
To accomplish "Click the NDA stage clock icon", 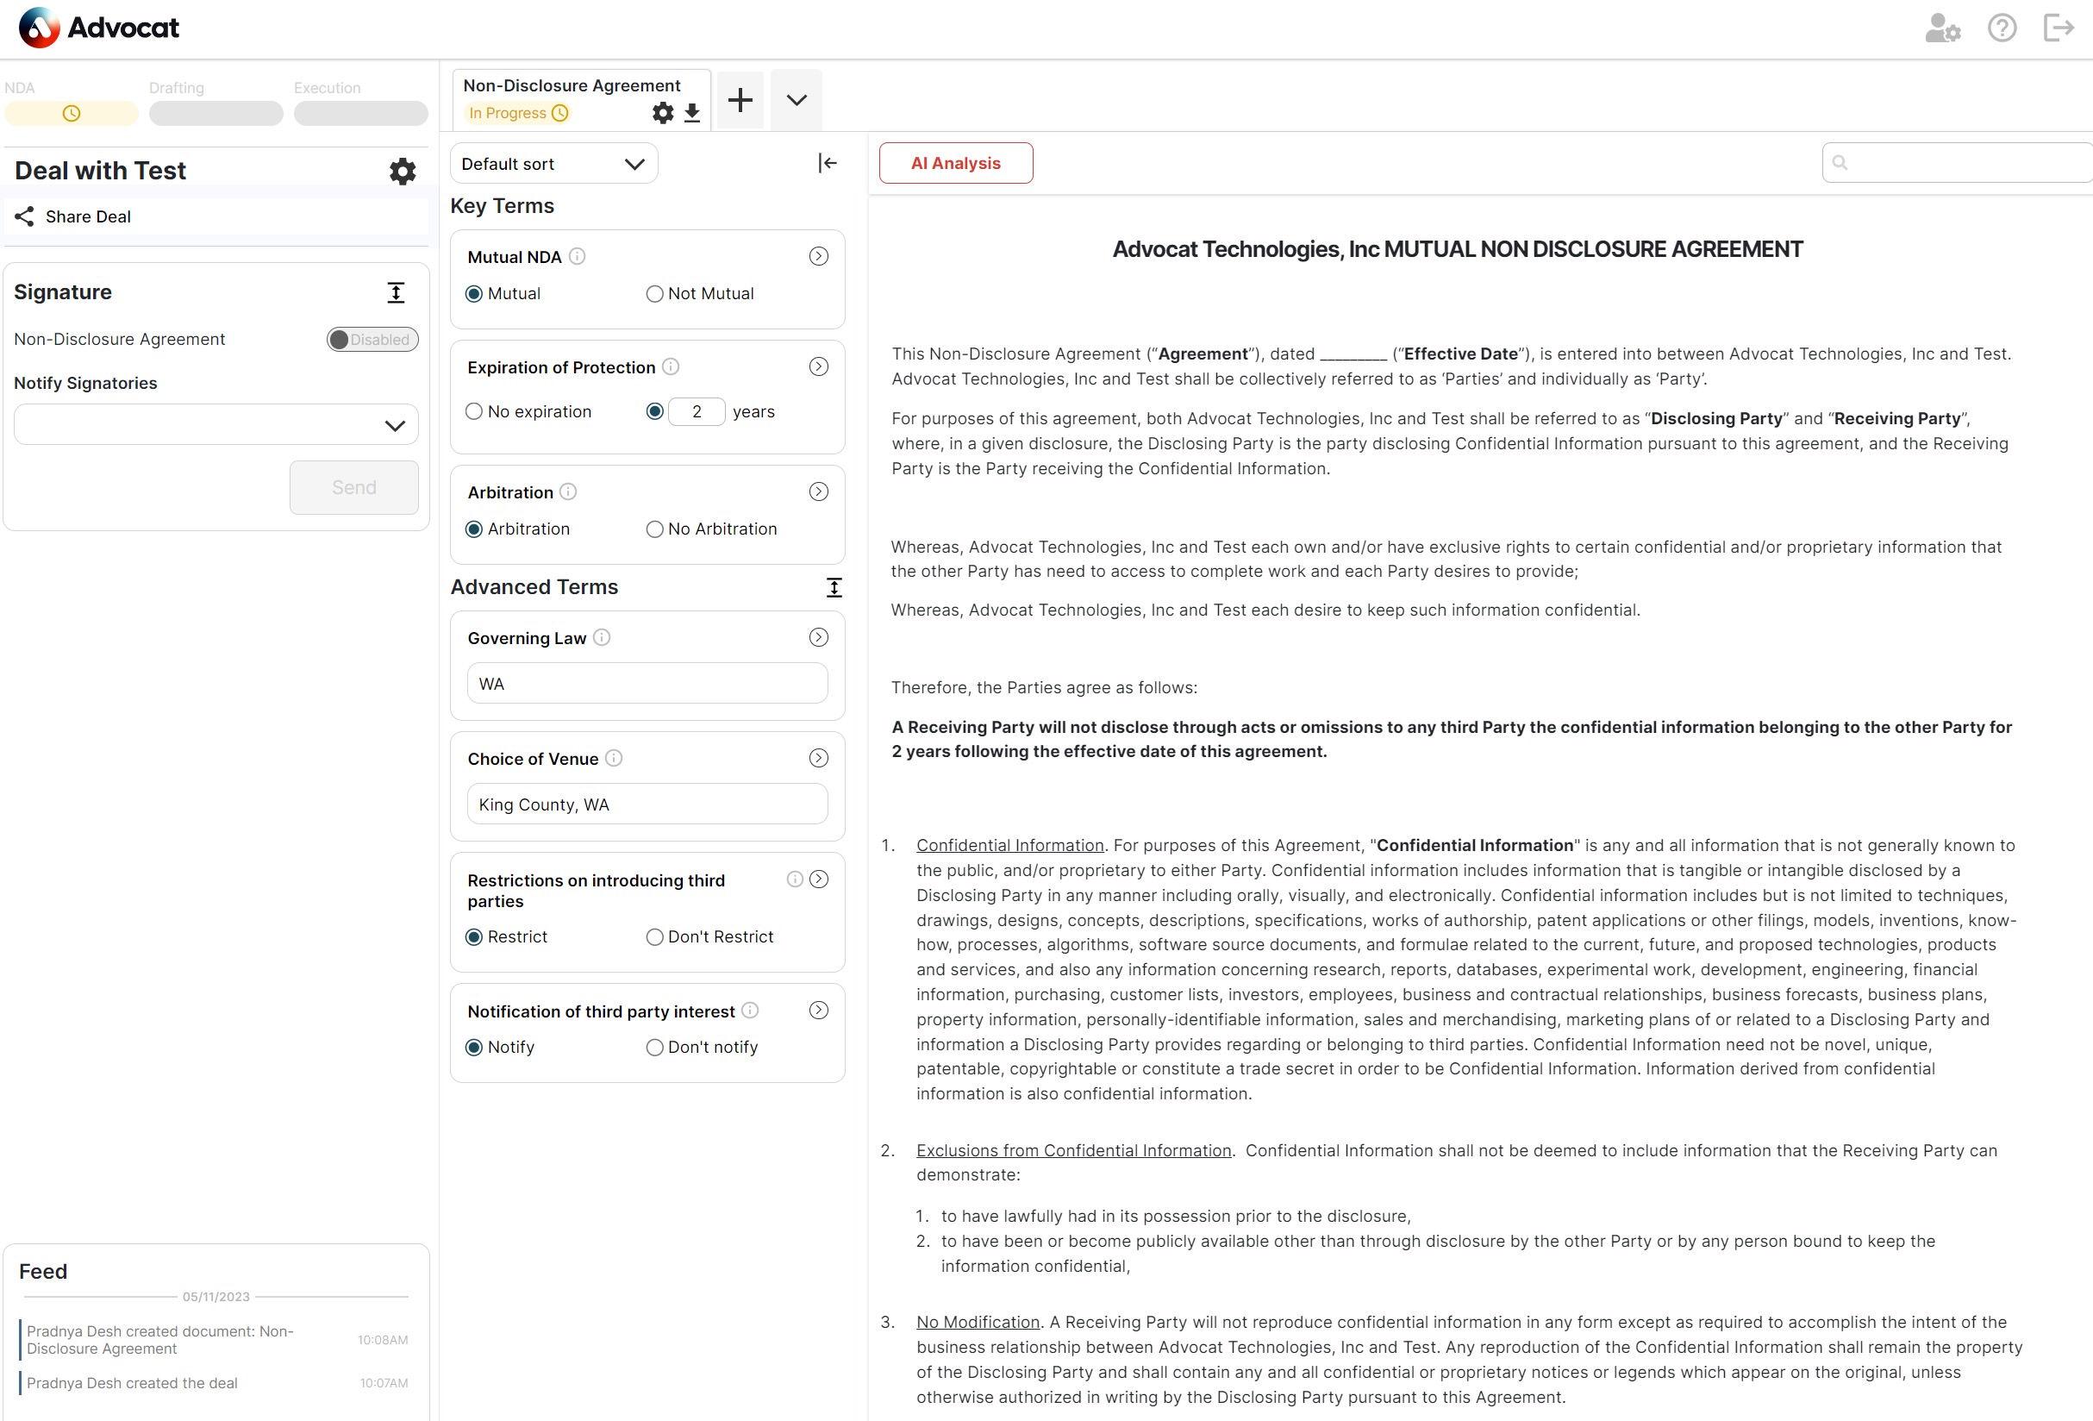I will pyautogui.click(x=72, y=114).
